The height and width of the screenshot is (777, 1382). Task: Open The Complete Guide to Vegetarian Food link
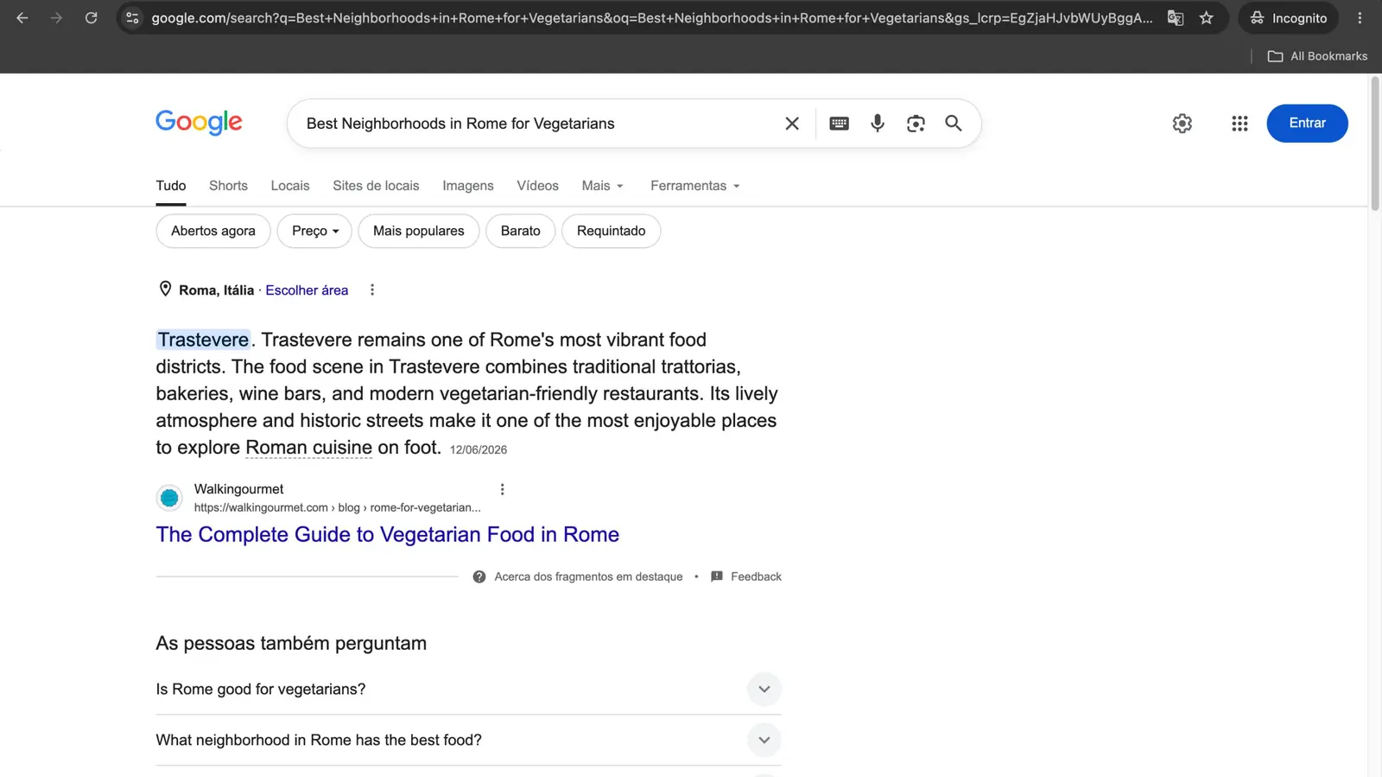tap(388, 535)
